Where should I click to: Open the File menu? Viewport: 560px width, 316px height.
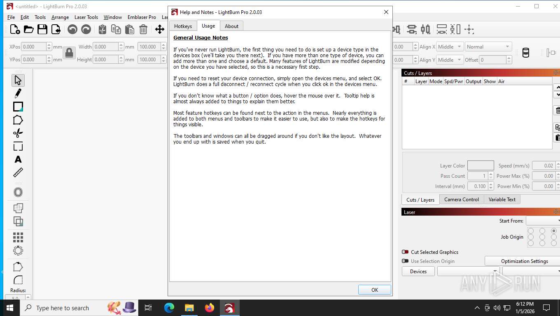11,17
